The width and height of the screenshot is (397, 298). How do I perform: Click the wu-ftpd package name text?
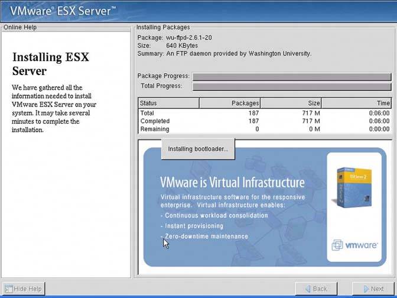pos(188,37)
